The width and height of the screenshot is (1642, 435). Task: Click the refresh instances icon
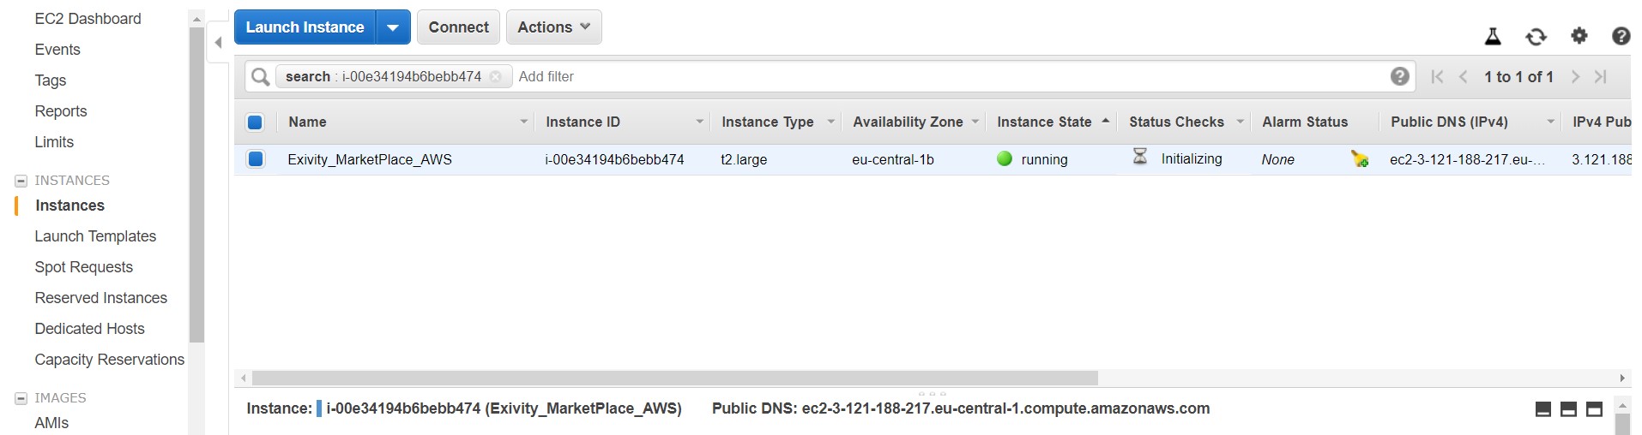click(x=1536, y=36)
